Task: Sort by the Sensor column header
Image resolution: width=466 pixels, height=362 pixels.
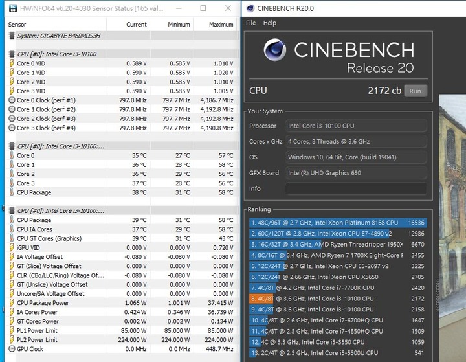Action: [x=55, y=25]
